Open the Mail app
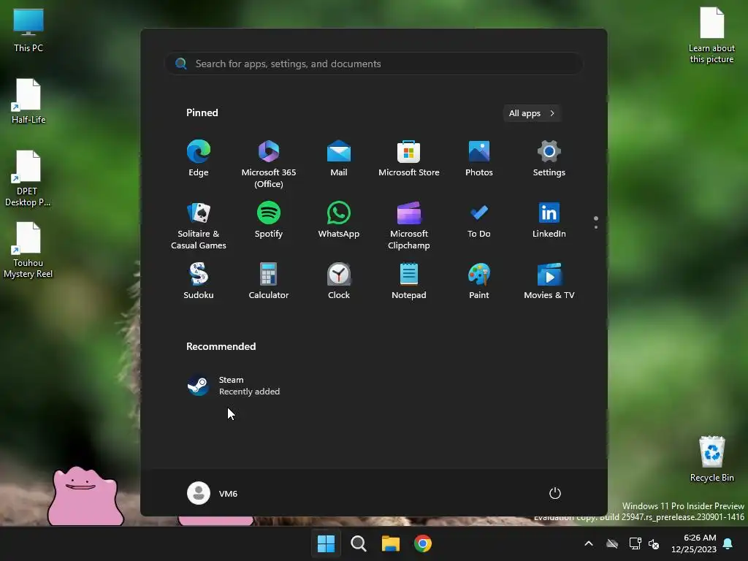 (339, 159)
